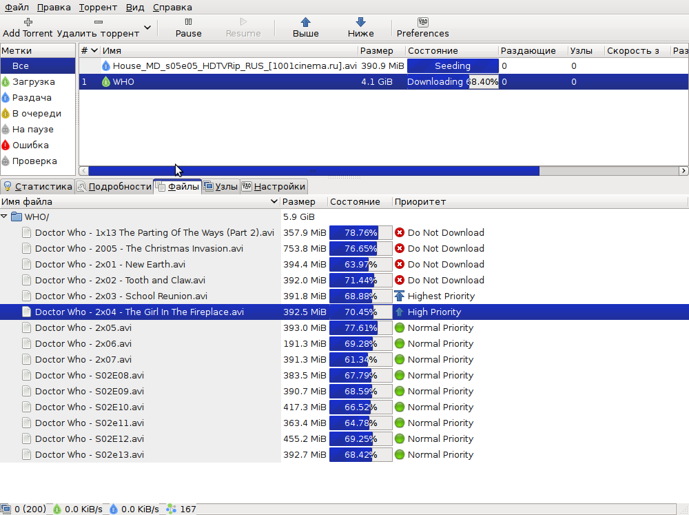The image size is (689, 515).
Task: Click Highest Priority icon for School Reunion
Action: point(400,296)
